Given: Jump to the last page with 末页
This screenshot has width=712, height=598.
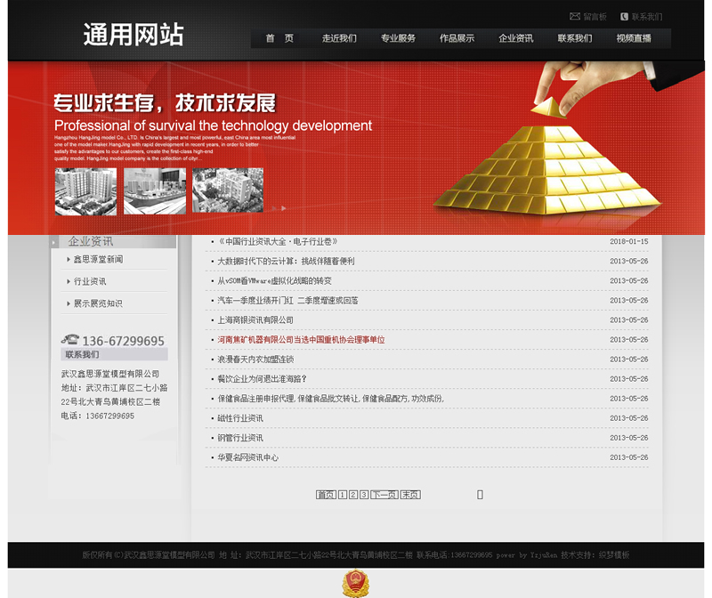Looking at the screenshot, I should point(410,495).
